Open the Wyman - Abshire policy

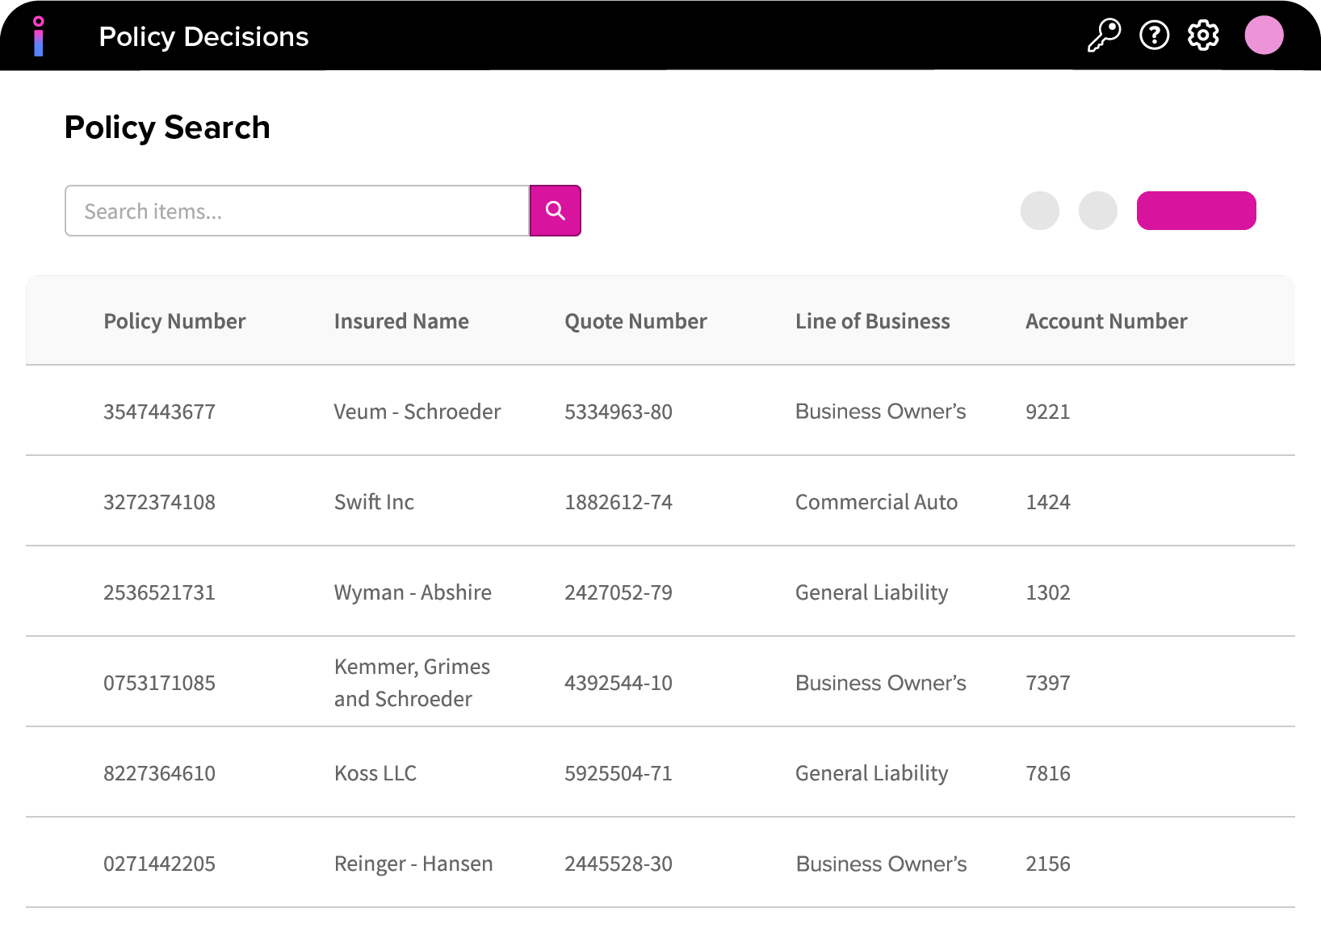coord(413,592)
